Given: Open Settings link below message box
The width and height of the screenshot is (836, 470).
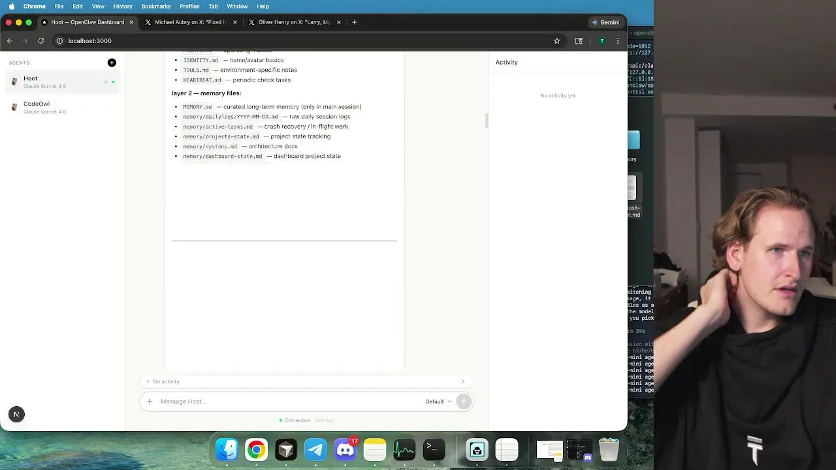Looking at the screenshot, I should pos(324,420).
